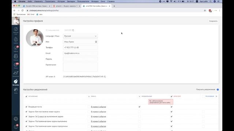Go back with the browser back arrow
Viewport: 234px width, 131px height.
(15, 11)
